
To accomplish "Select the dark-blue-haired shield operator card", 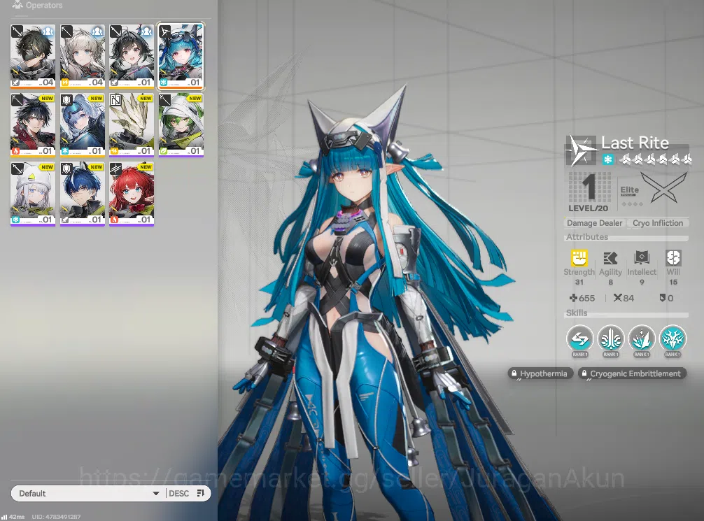I will coord(82,194).
